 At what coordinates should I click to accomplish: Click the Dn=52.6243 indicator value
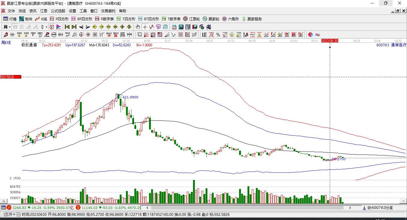pos(122,45)
